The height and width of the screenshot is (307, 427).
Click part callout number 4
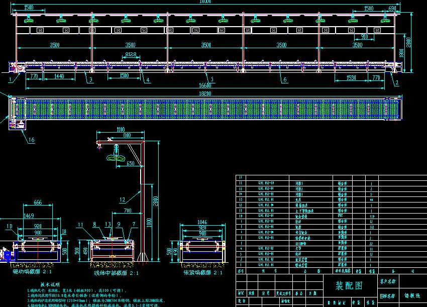coord(148,80)
